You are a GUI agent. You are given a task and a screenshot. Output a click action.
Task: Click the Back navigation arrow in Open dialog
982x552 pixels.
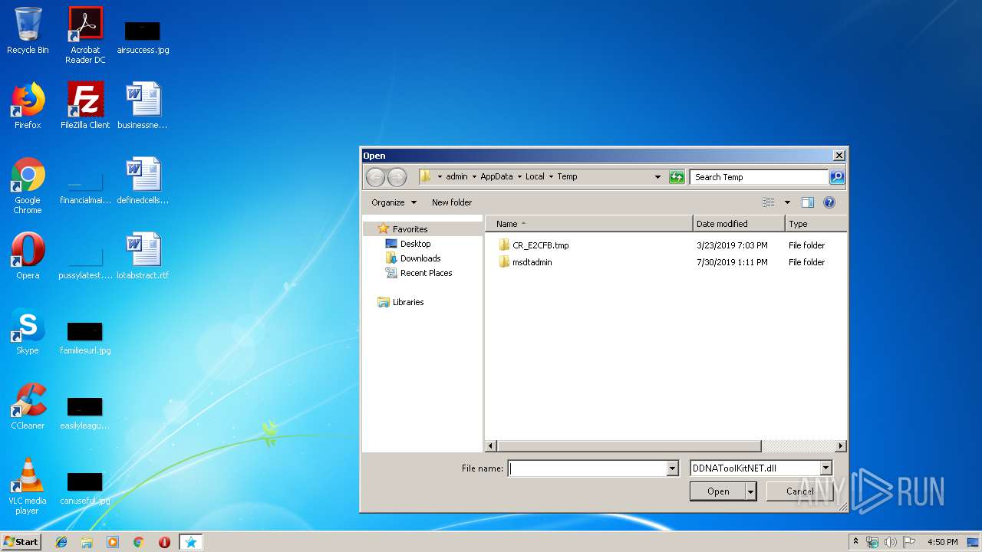pyautogui.click(x=375, y=177)
